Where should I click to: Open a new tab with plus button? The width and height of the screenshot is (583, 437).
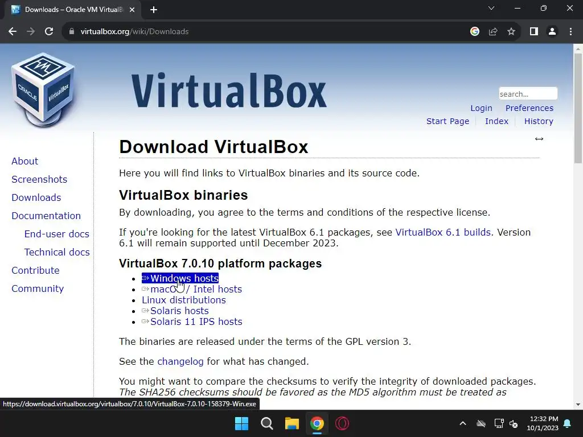154,10
